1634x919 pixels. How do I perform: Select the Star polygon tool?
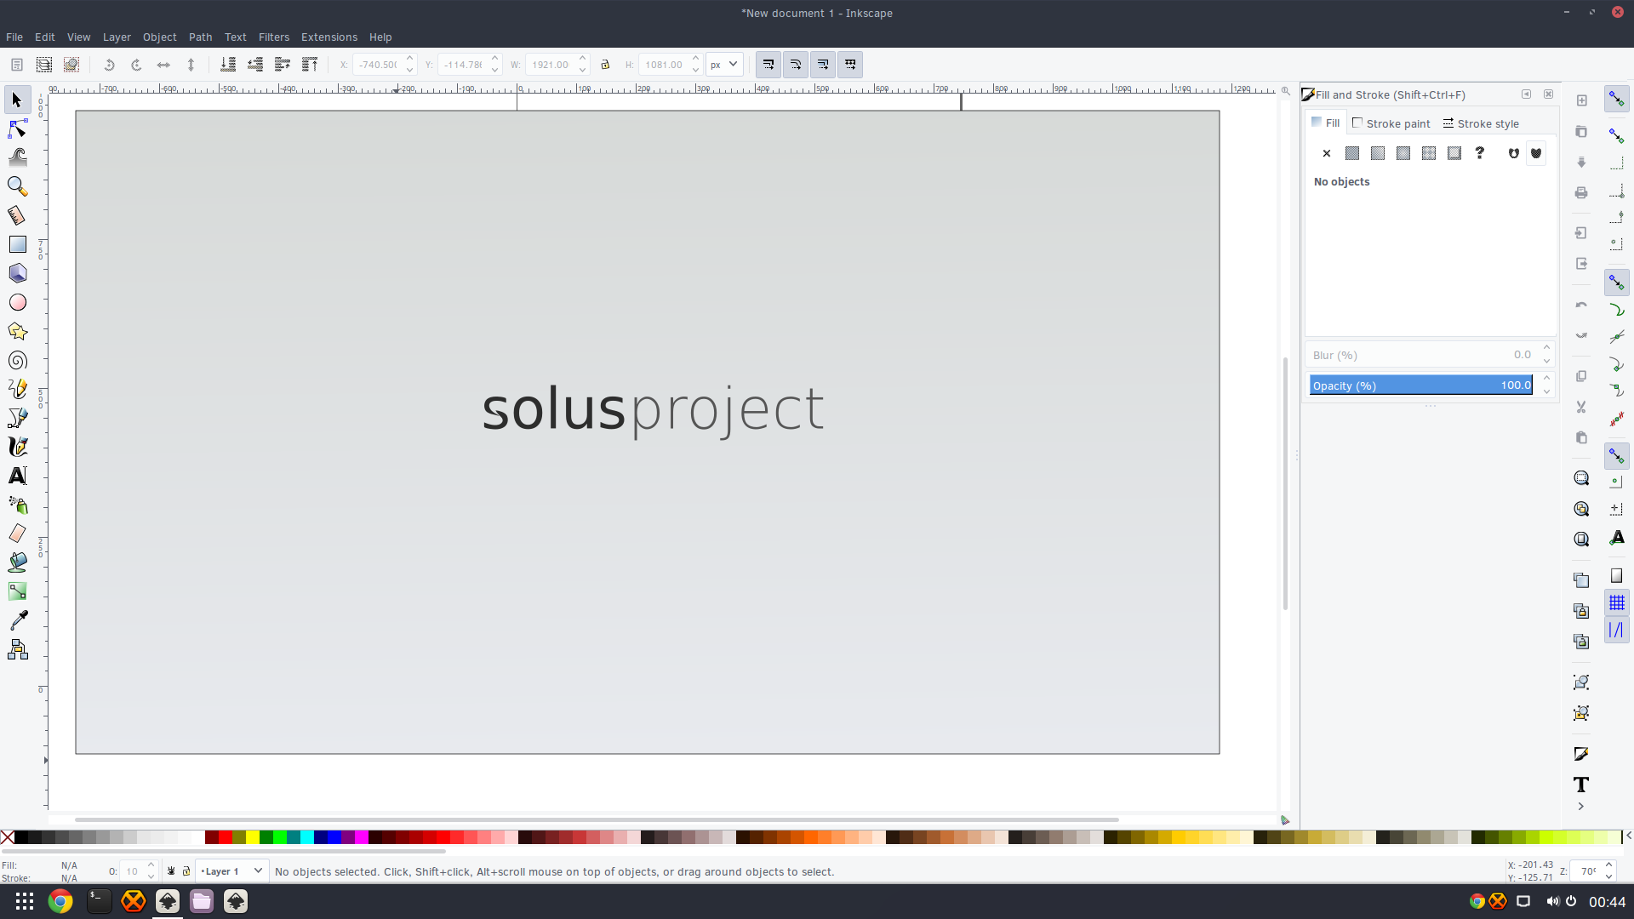(17, 331)
